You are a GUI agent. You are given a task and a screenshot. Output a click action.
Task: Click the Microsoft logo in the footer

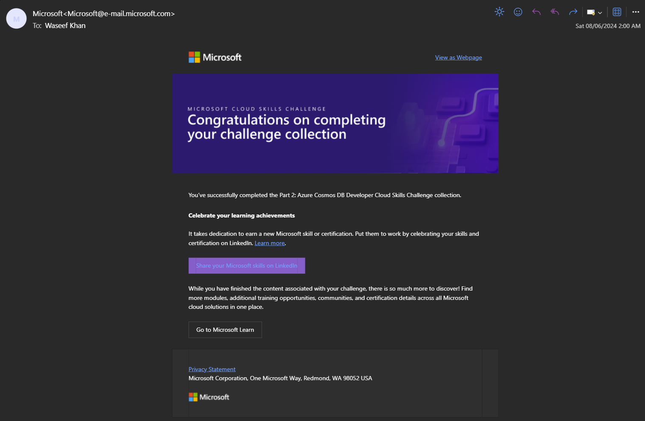pyautogui.click(x=209, y=397)
